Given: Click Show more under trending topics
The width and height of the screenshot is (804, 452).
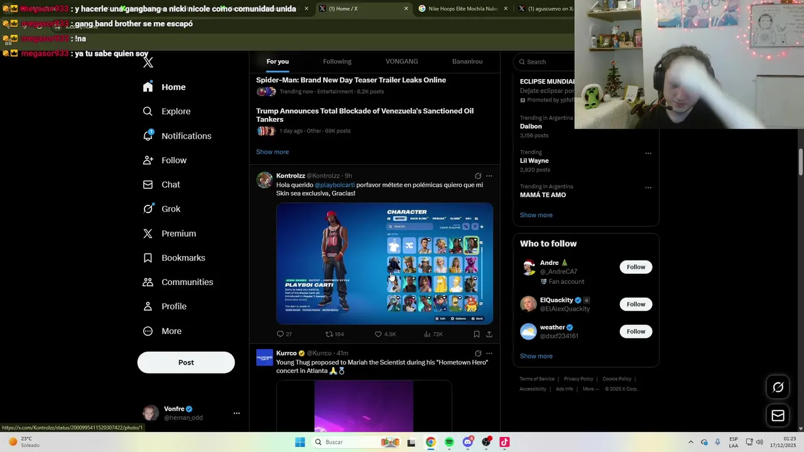Looking at the screenshot, I should [x=536, y=215].
